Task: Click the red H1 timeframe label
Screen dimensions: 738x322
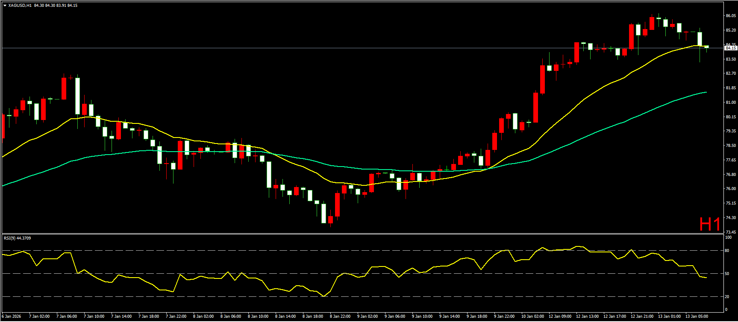Action: pyautogui.click(x=710, y=224)
